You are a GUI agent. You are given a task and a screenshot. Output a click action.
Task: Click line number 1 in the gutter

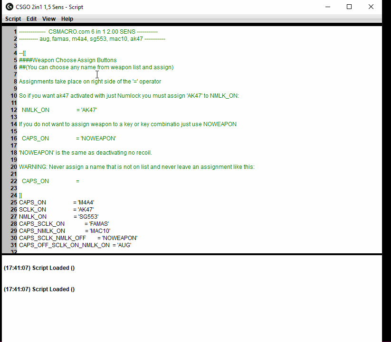(15, 32)
